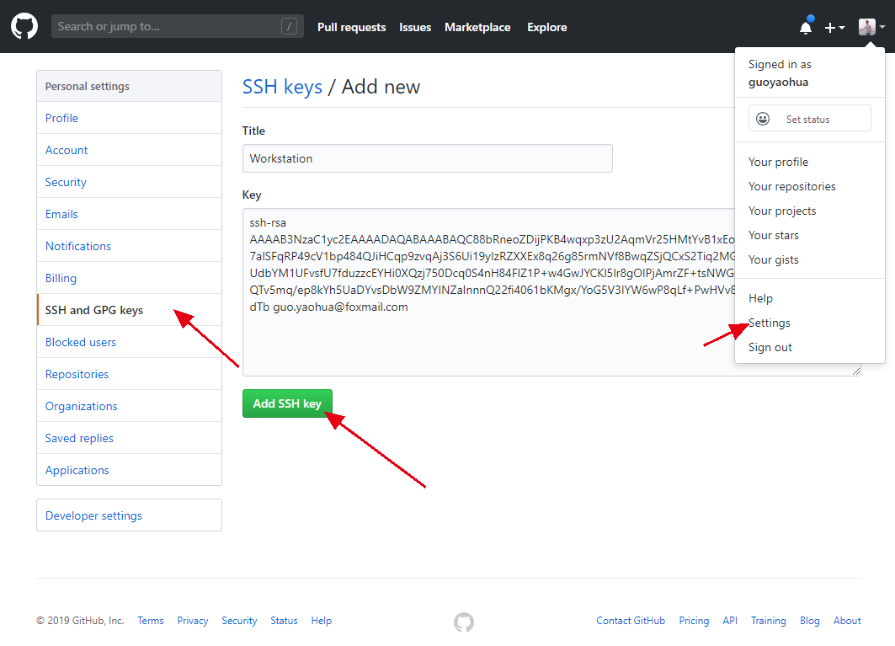
Task: Click inside the Key text area
Action: click(488, 345)
